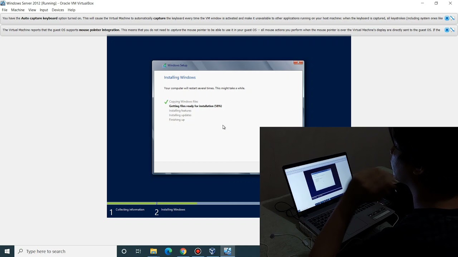Screen dimensions: 458x257
Task: Restore down the VirtualBox window
Action: click(436, 3)
